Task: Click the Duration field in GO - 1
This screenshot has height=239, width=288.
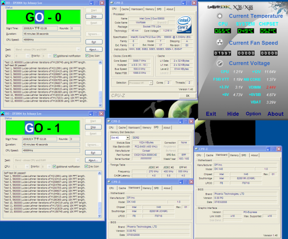Action: tap(51, 144)
